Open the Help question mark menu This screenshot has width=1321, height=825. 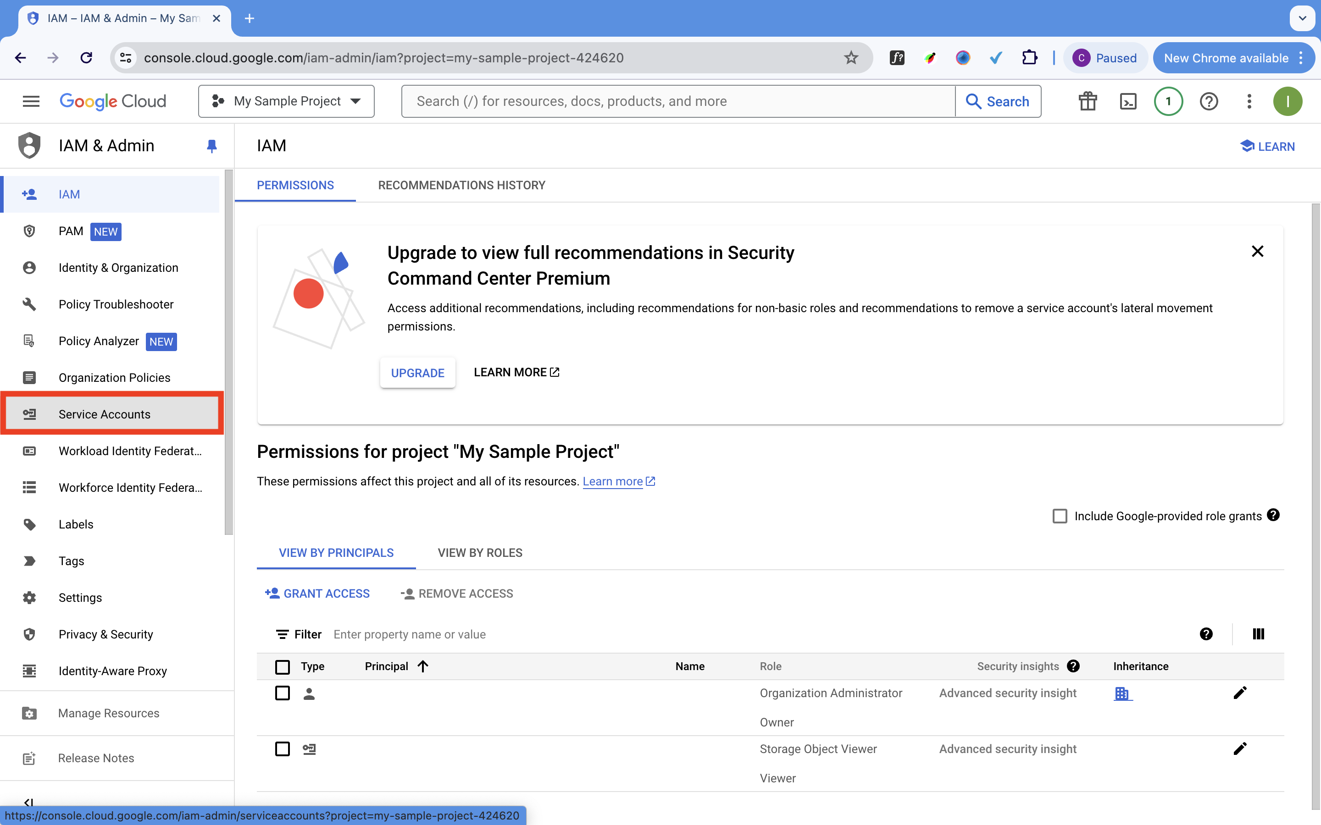coord(1209,101)
